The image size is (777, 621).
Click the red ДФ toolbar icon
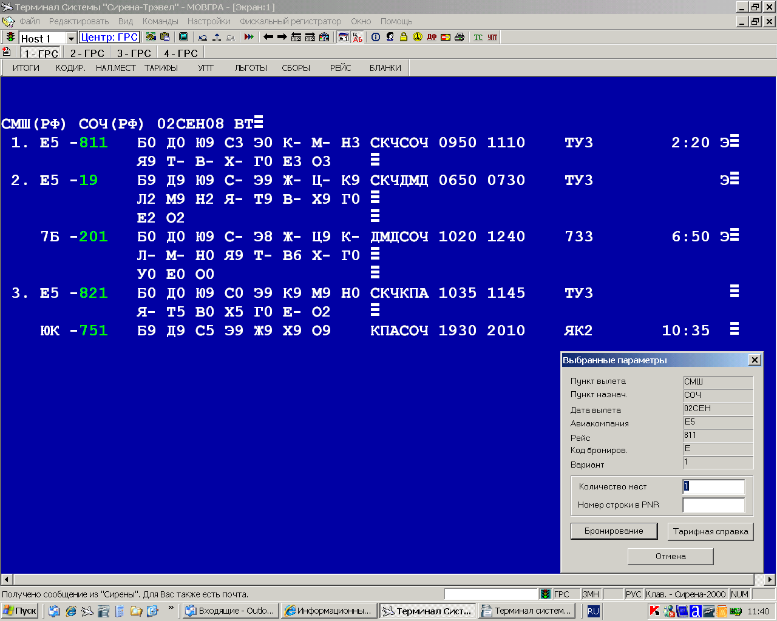(432, 37)
